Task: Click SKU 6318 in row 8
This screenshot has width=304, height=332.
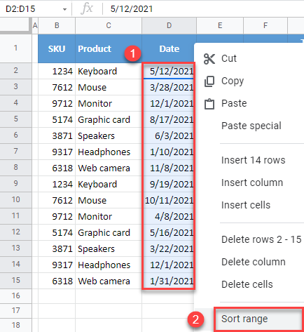Action: (57, 168)
